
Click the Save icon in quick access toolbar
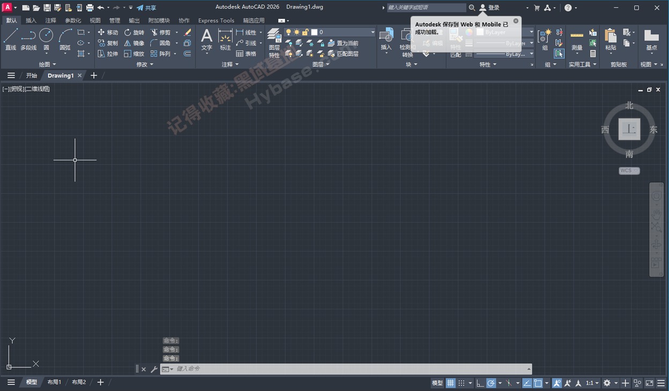coord(47,8)
